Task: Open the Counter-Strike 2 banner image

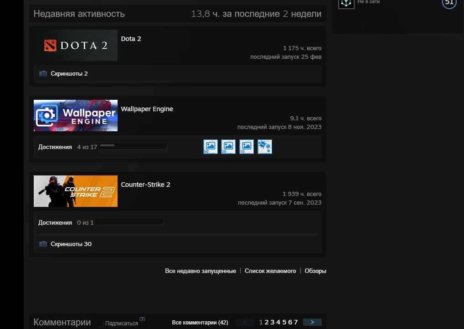Action: click(76, 191)
